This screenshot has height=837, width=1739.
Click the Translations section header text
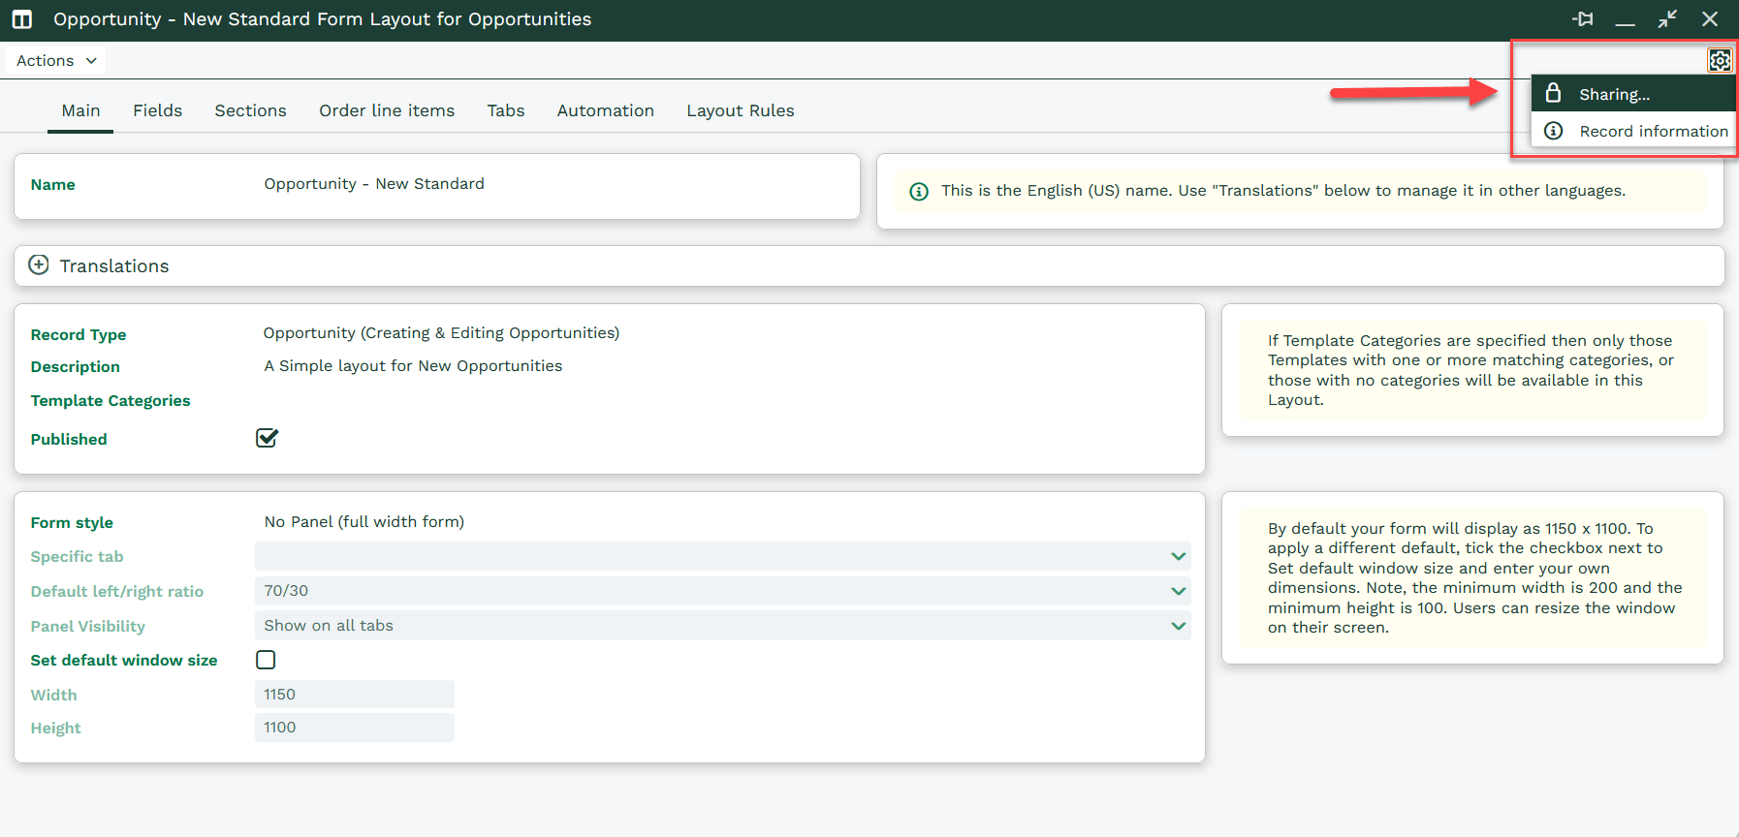[114, 265]
